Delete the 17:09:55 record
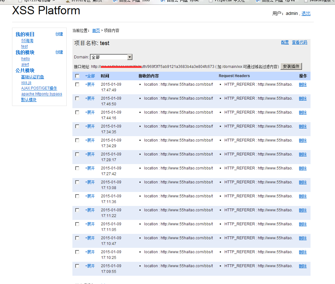 pos(303,266)
